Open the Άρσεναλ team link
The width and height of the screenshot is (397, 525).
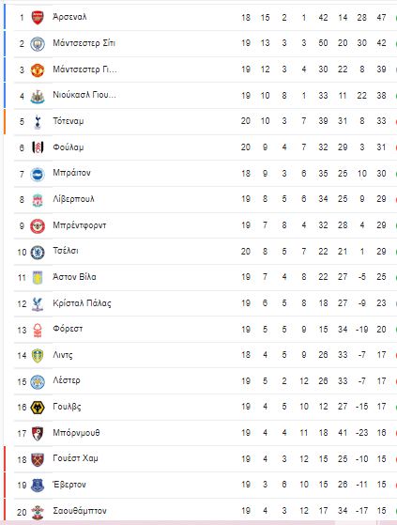pyautogui.click(x=69, y=17)
